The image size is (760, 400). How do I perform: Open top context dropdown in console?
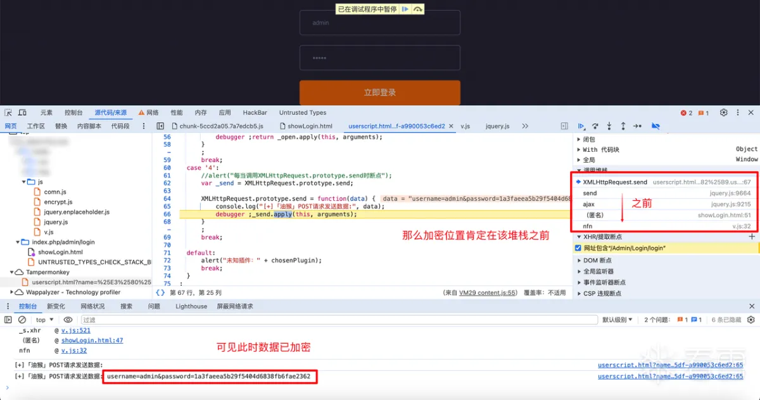pos(45,320)
